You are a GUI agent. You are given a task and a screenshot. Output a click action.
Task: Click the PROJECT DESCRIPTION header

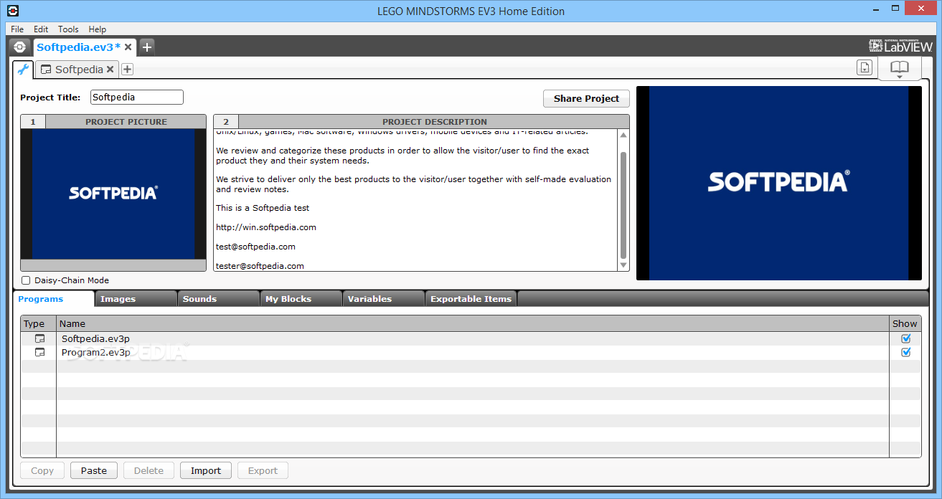point(434,122)
